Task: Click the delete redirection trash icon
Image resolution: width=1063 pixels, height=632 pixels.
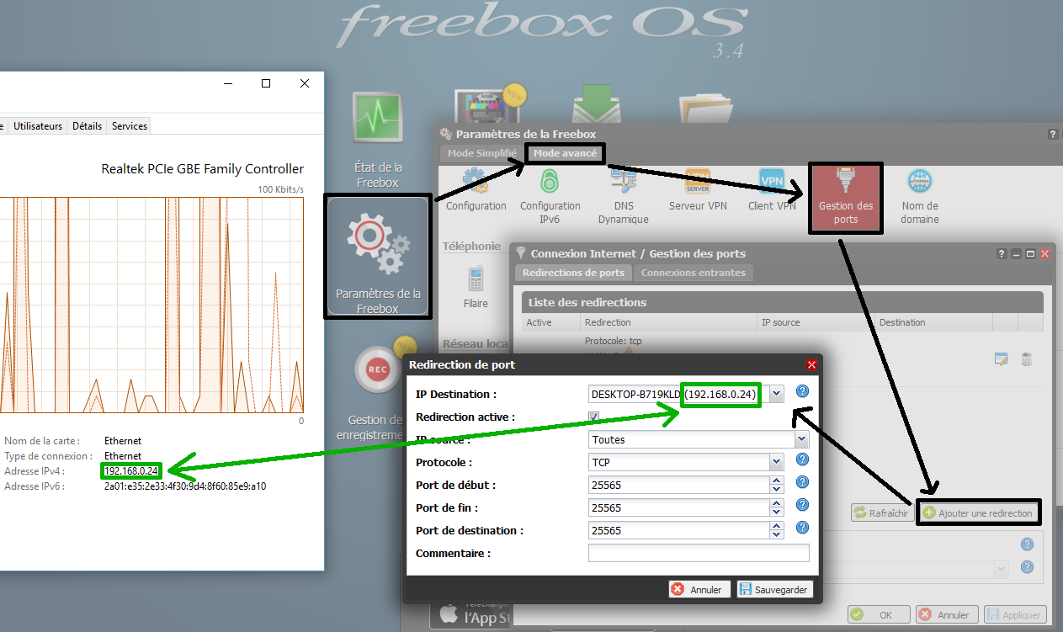Action: (x=1026, y=359)
